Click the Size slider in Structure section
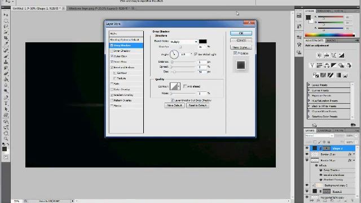The width and height of the screenshot is (361, 203). click(x=183, y=72)
